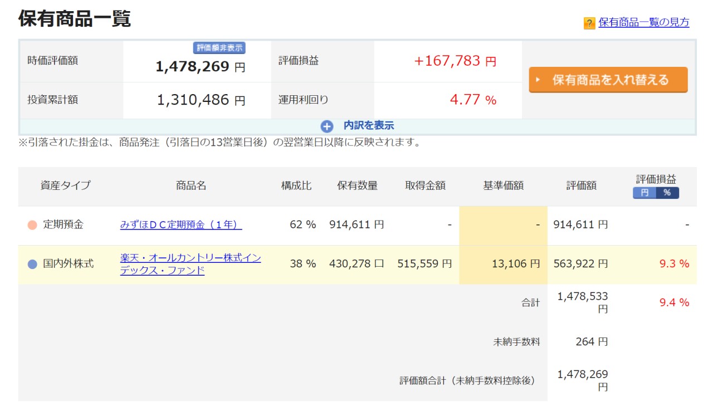The height and width of the screenshot is (411, 713).
Task: Open the 保有商品一覧の見方 help link
Action: click(643, 22)
